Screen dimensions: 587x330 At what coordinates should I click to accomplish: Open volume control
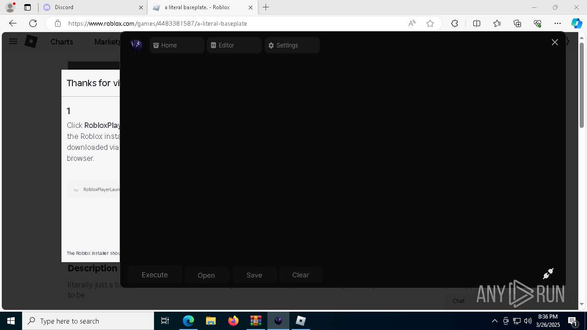[528, 321]
